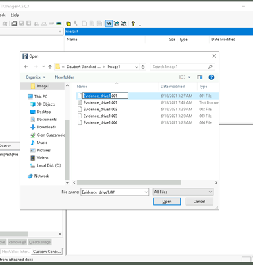Screen dimensions: 253x265
Task: Sort by Type column in Open dialog
Action: pyautogui.click(x=203, y=87)
